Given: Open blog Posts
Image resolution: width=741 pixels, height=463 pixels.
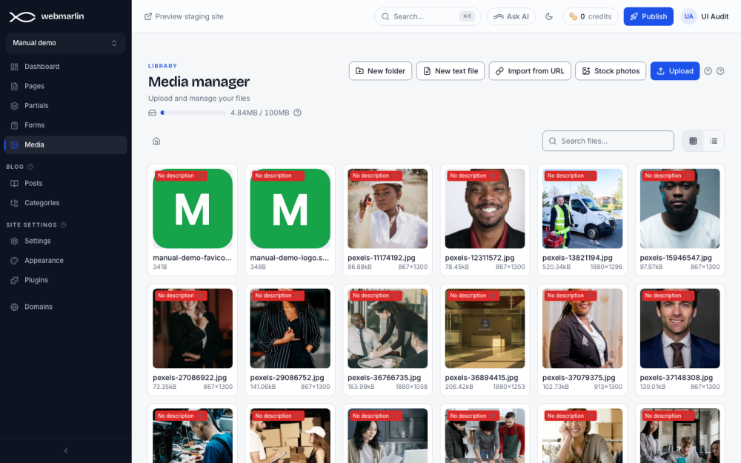Looking at the screenshot, I should tap(66, 183).
